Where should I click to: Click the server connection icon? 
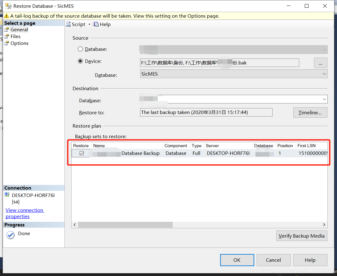(x=7, y=195)
